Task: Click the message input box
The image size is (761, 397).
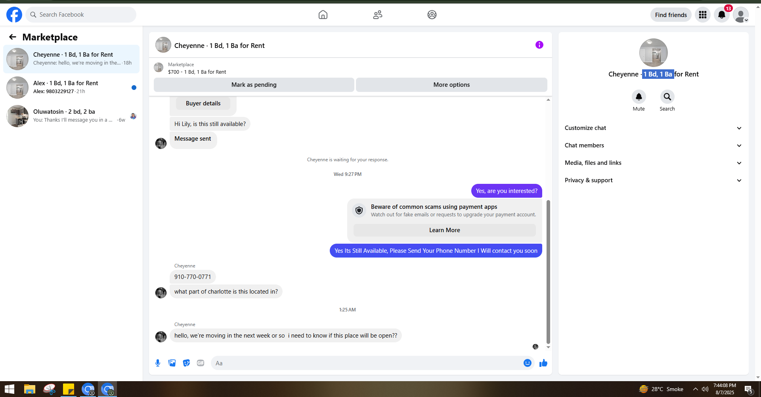Action: (367, 363)
